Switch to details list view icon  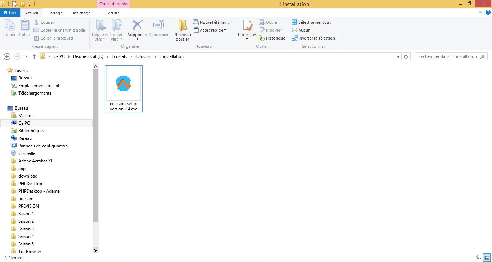coord(479,257)
